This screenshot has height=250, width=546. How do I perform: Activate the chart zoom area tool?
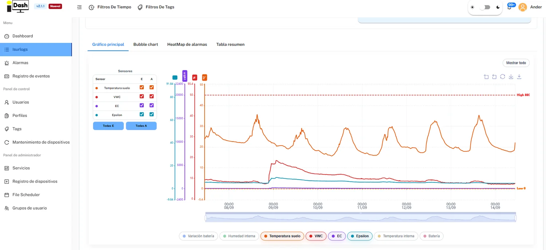coord(486,77)
